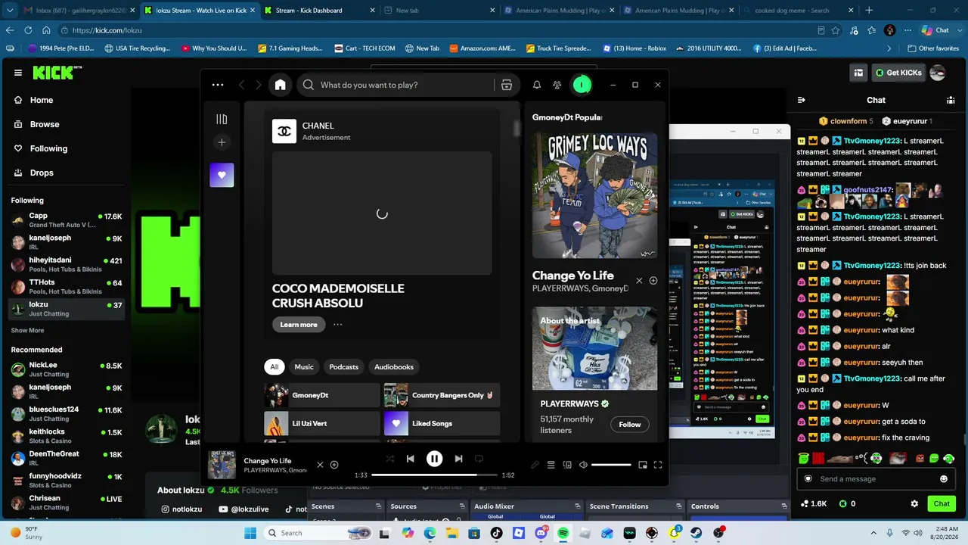Open Spotify Friend Activity icon
This screenshot has width=968, height=545.
click(x=557, y=85)
